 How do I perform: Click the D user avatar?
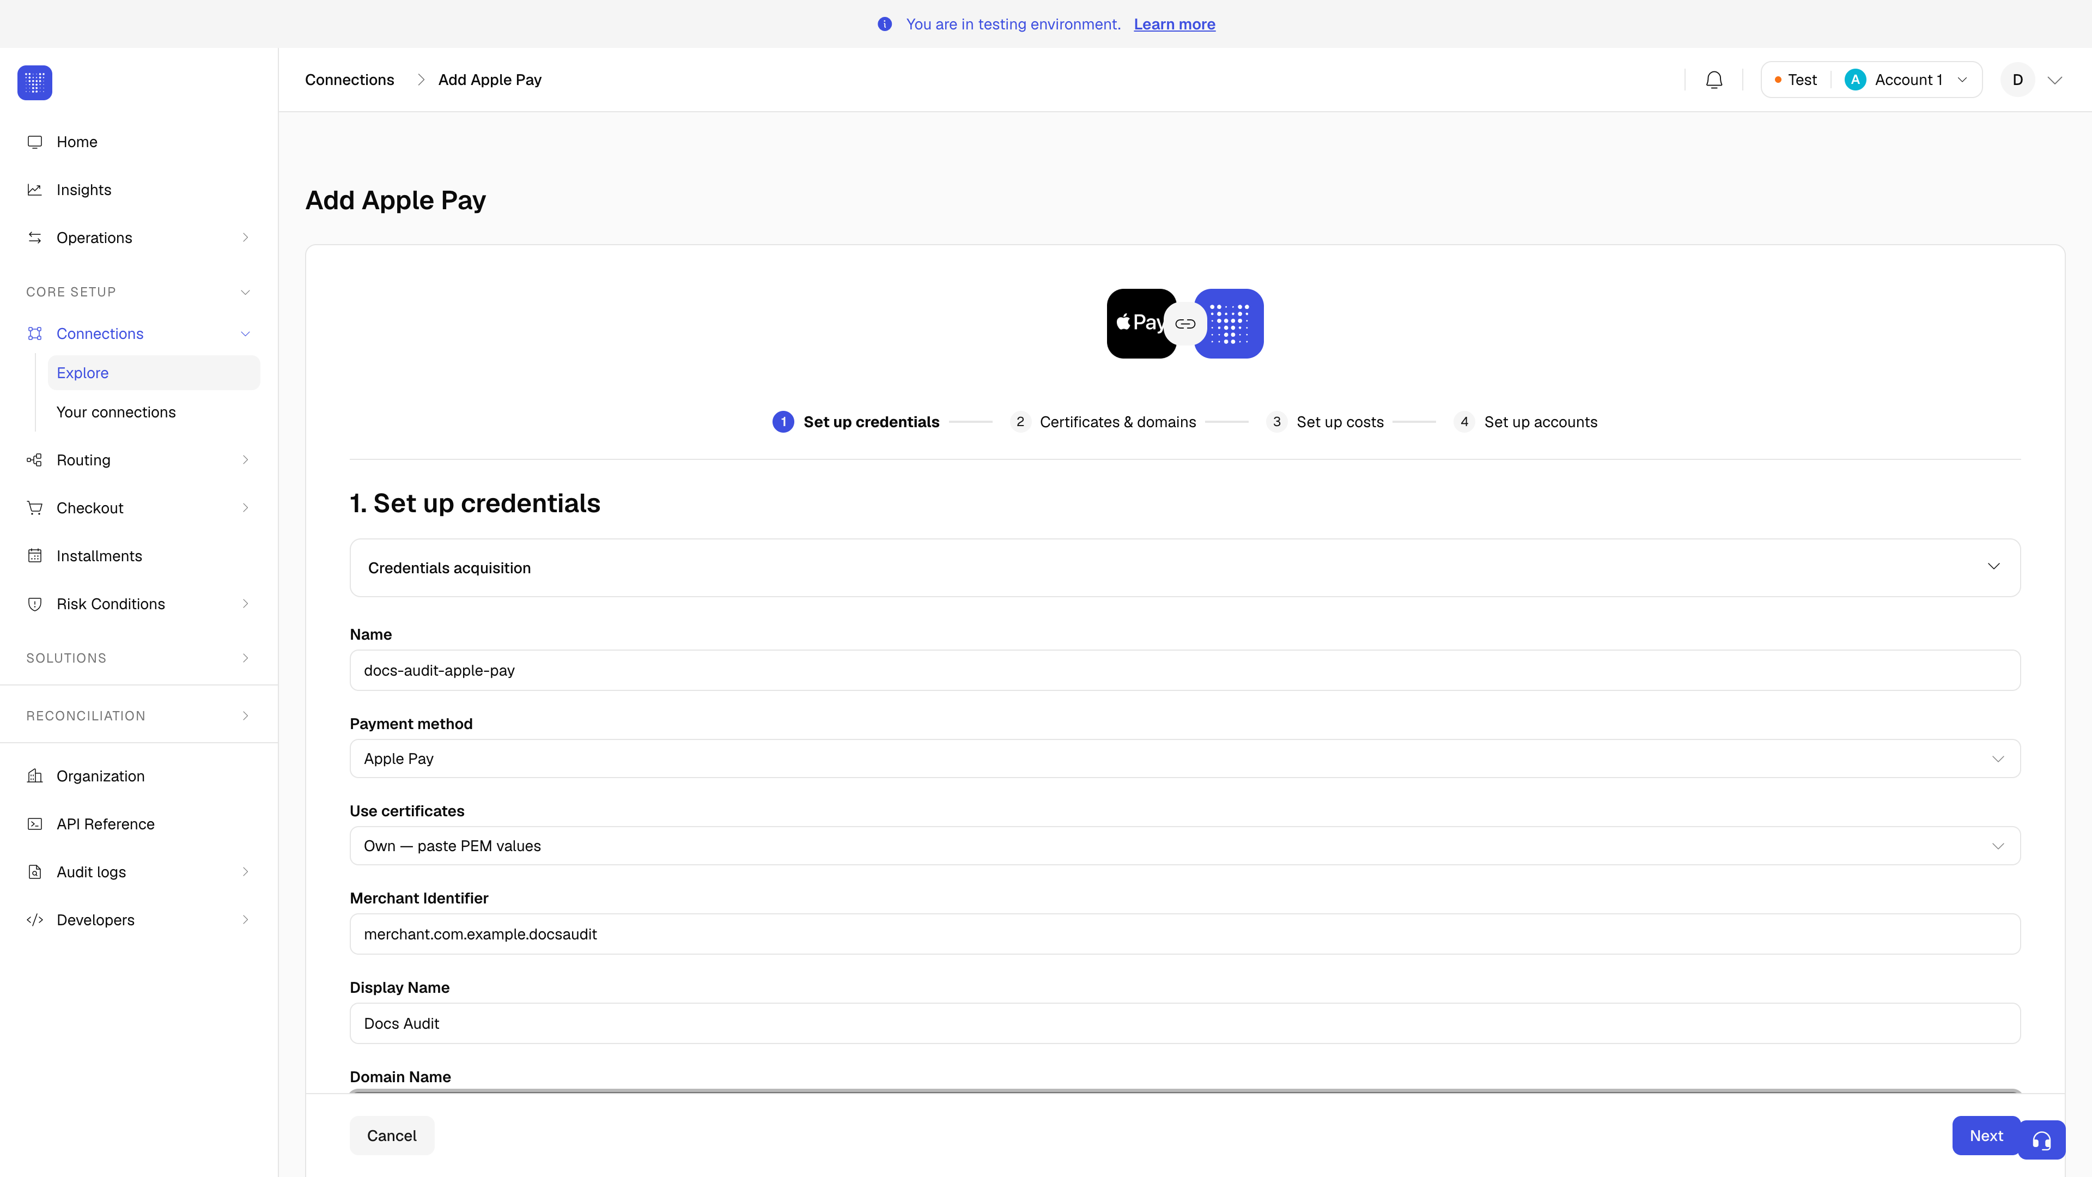(x=2017, y=80)
